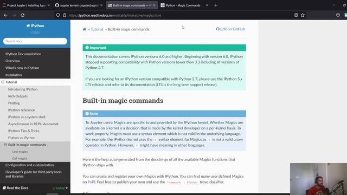Open the v: stable version dropdown
347x195 pixels.
coord(60,188)
